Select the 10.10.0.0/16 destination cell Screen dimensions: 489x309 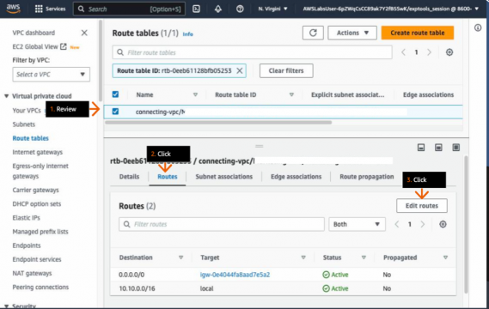(137, 288)
